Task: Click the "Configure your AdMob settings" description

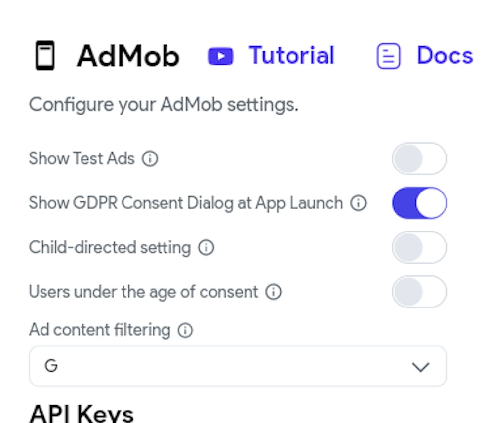Action: point(164,105)
